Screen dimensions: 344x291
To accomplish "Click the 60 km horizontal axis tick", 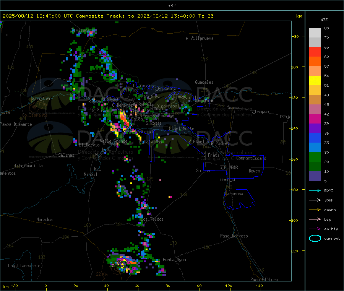I will 137,286.
